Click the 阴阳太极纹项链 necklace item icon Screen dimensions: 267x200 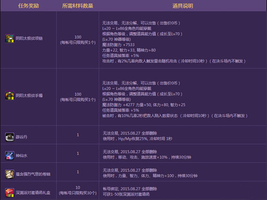[x=10, y=39]
